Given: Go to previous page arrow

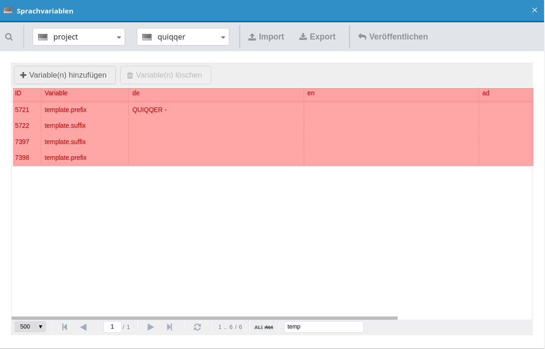Looking at the screenshot, I should [x=83, y=327].
